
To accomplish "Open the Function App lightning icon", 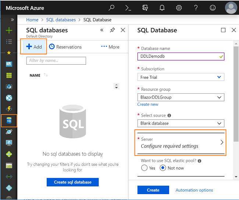I will click(x=9, y=109).
